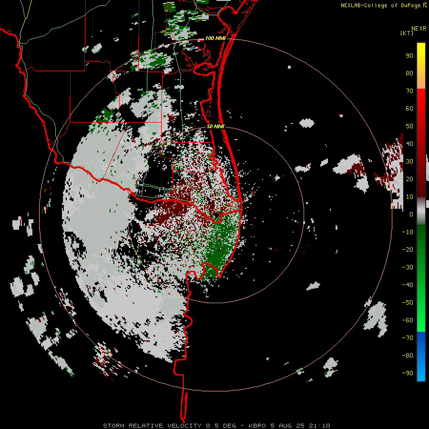Click the 40 value on velocity scale
The height and width of the screenshot is (429, 429).
409,143
